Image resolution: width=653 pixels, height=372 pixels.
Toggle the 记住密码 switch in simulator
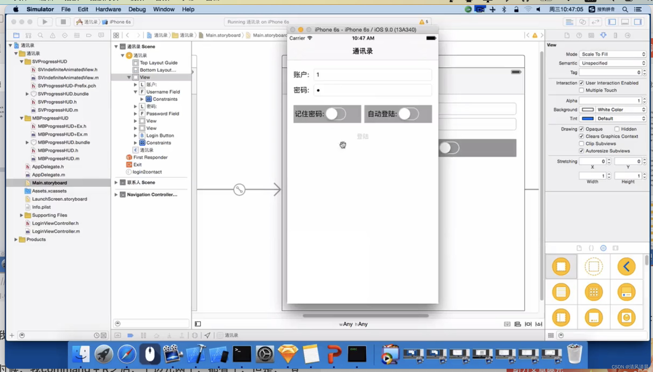point(336,114)
